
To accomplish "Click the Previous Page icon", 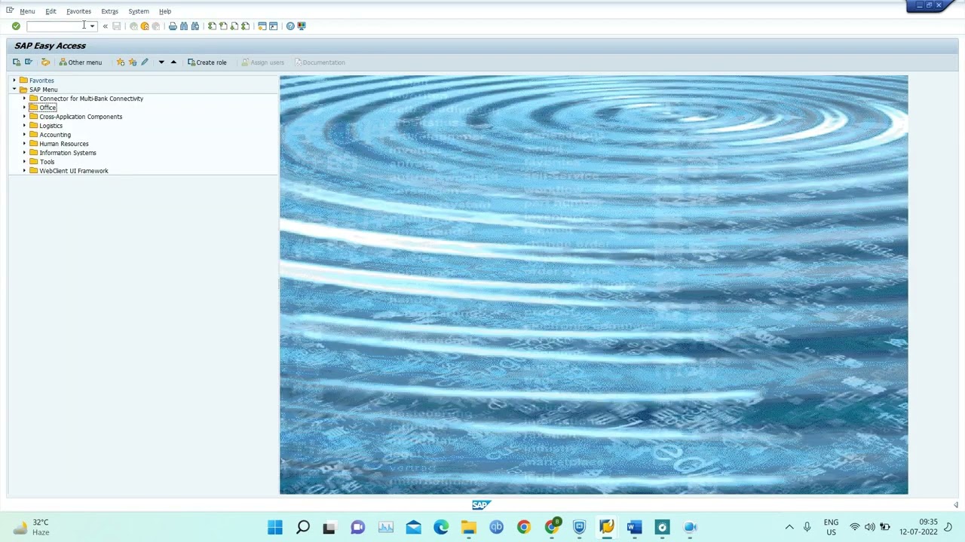I will [x=223, y=26].
